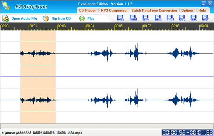Switch to MP3 Compressor tab
Screen dimensions: 214x136
point(114,10)
